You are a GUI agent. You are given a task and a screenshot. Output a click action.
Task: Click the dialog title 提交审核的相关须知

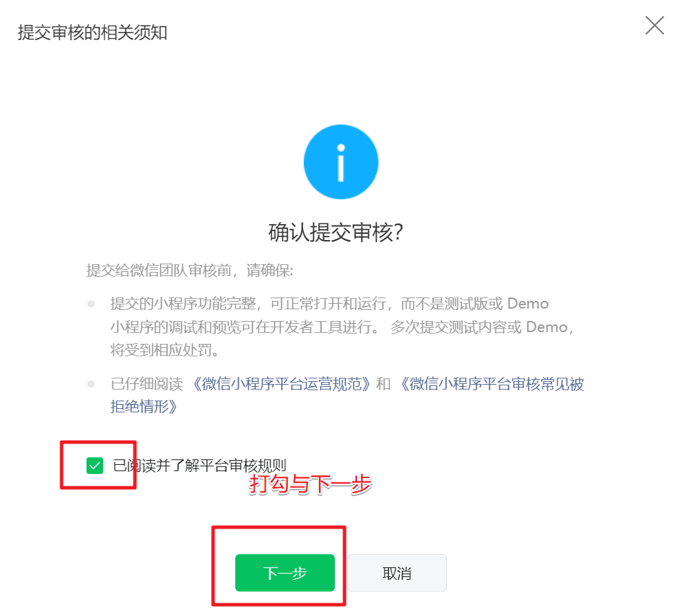pyautogui.click(x=93, y=33)
